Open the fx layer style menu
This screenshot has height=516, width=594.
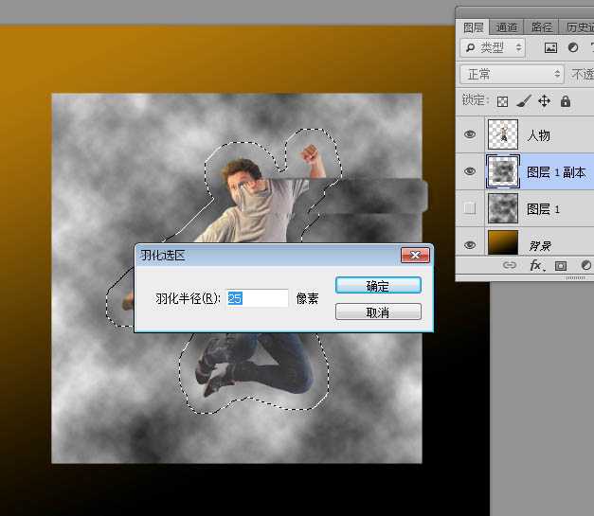pyautogui.click(x=535, y=266)
